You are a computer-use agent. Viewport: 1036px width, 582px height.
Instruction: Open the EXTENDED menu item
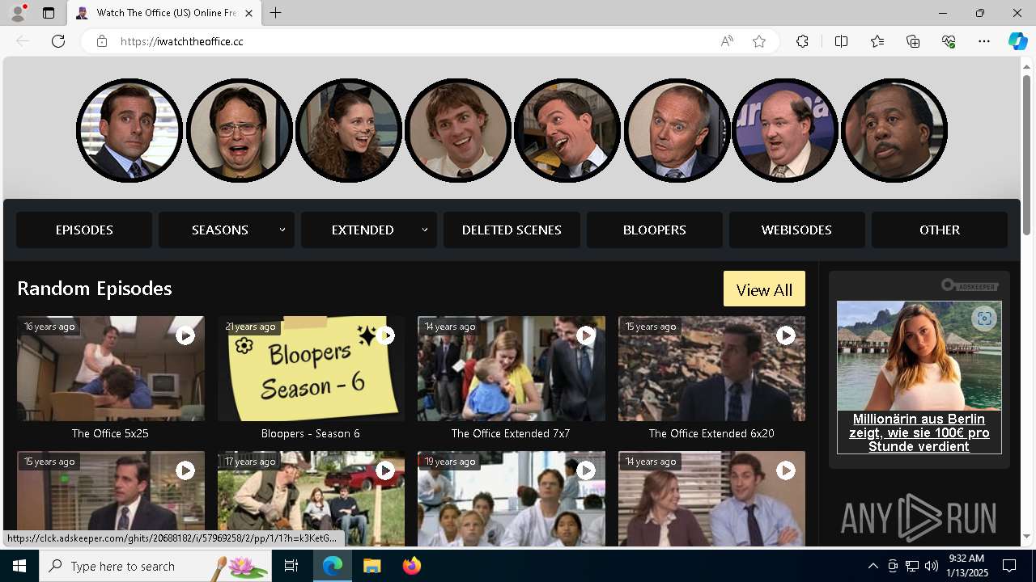tap(363, 230)
